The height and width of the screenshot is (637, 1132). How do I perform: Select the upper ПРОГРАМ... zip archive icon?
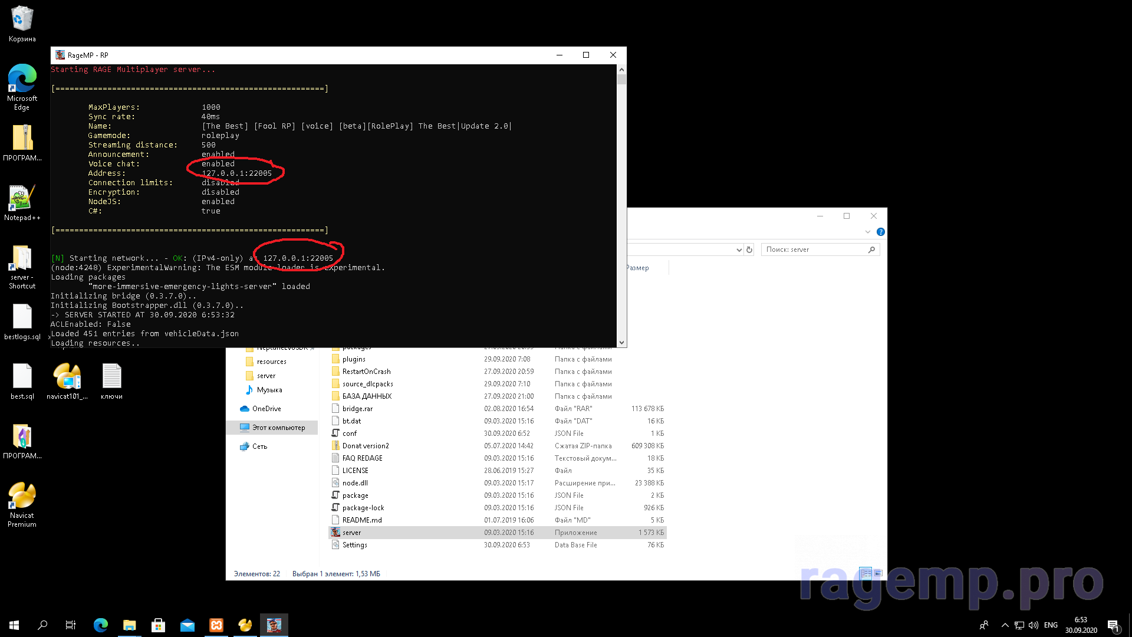point(22,143)
